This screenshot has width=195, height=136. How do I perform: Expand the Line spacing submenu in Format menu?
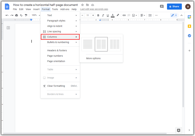point(60,32)
